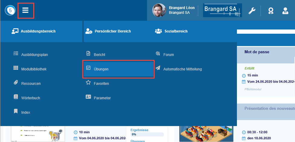
Task: Open the Wörterbuch entry
Action: pyautogui.click(x=31, y=98)
